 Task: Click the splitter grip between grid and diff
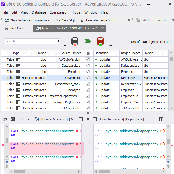[87, 113]
